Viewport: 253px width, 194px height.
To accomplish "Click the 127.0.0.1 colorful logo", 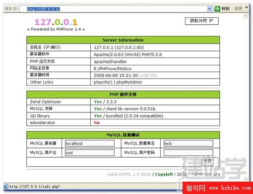I will click(x=56, y=22).
